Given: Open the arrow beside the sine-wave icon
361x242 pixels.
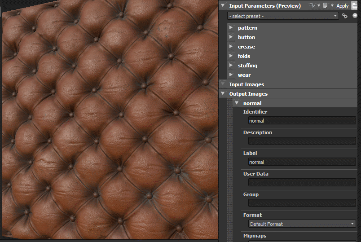Looking at the screenshot, I should tap(319, 5).
